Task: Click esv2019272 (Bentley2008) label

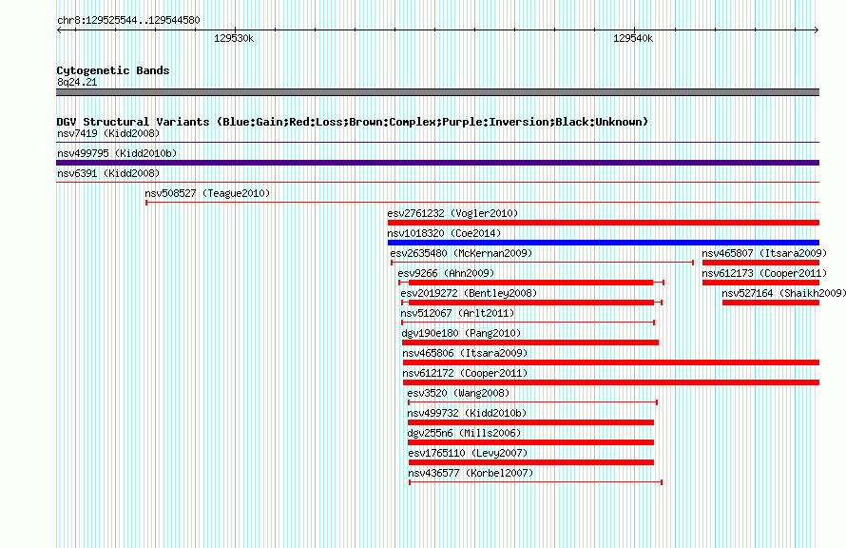Action: [x=469, y=293]
